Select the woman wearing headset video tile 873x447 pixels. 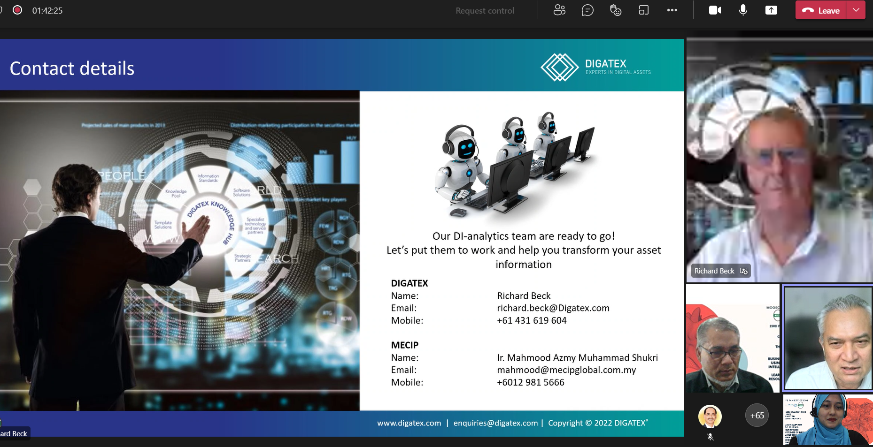tap(827, 420)
